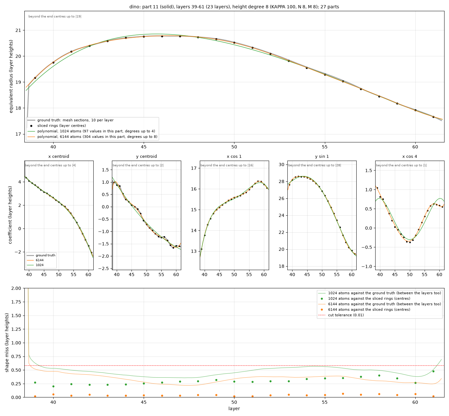
Task: Click the figure title starting "dino: part 11"
Action: click(234, 7)
